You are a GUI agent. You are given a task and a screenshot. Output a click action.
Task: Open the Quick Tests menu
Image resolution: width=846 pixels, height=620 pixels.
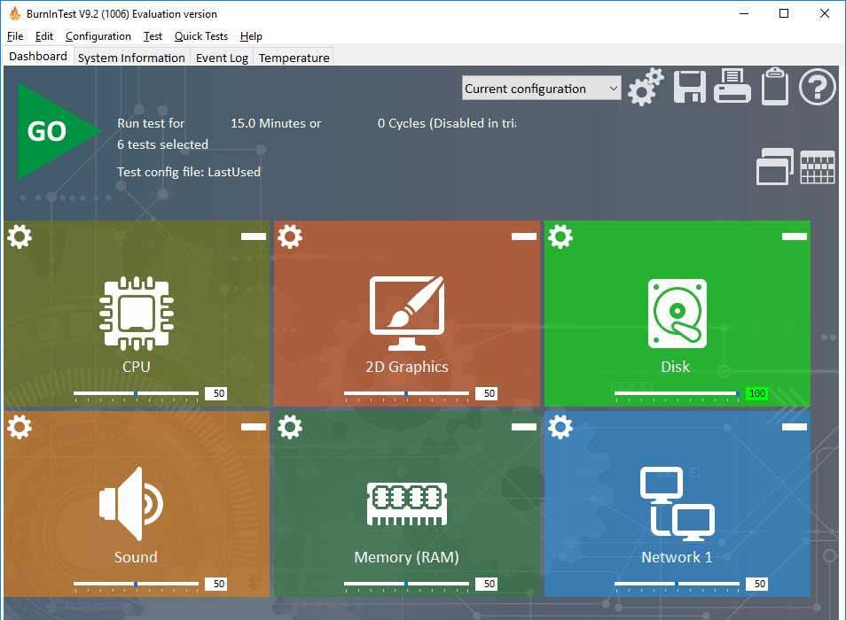200,36
